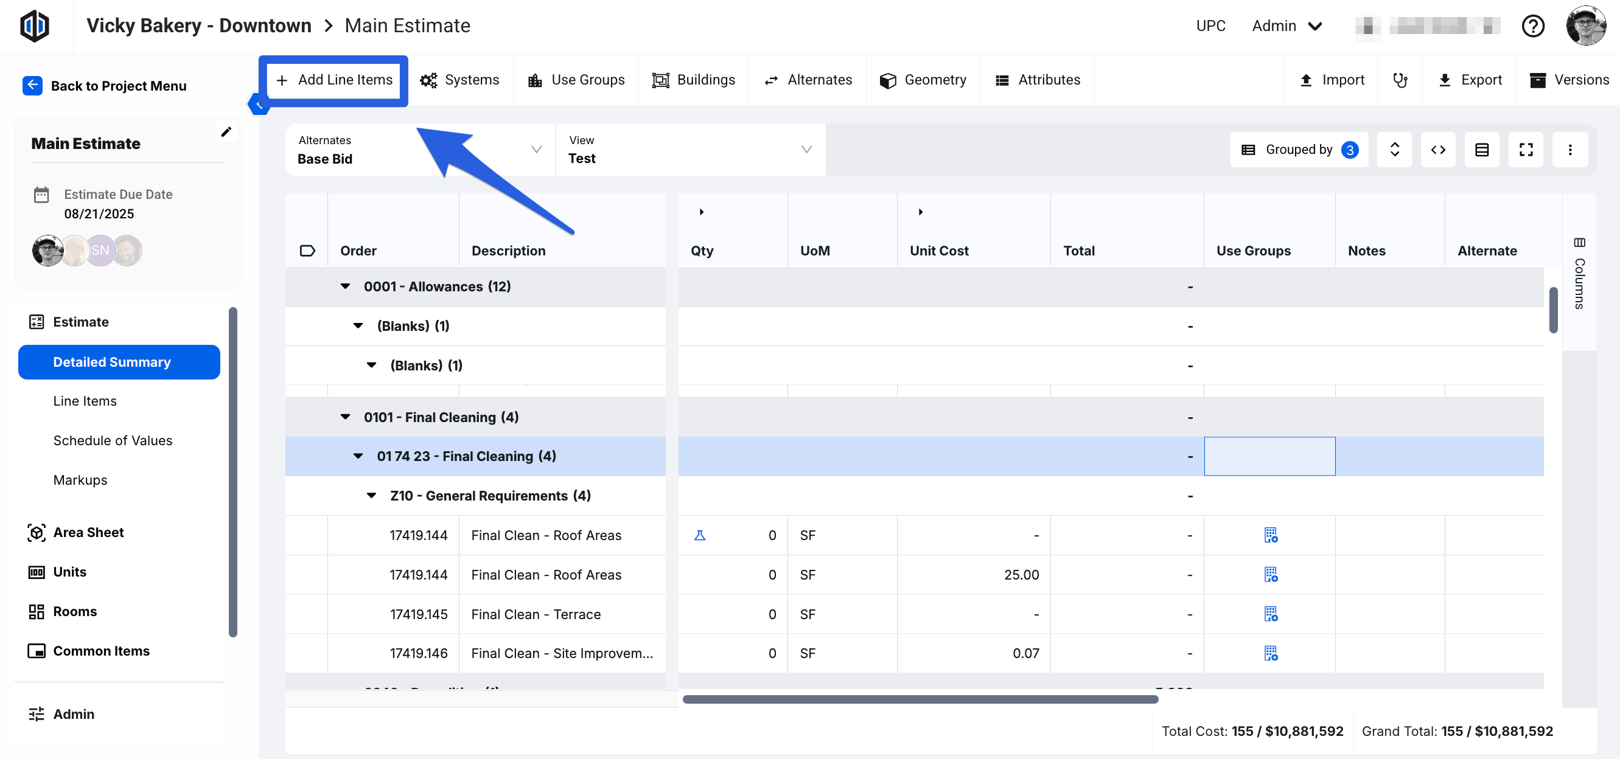1620x759 pixels.
Task: Open the stethoscope diagnostics icon
Action: point(1399,80)
